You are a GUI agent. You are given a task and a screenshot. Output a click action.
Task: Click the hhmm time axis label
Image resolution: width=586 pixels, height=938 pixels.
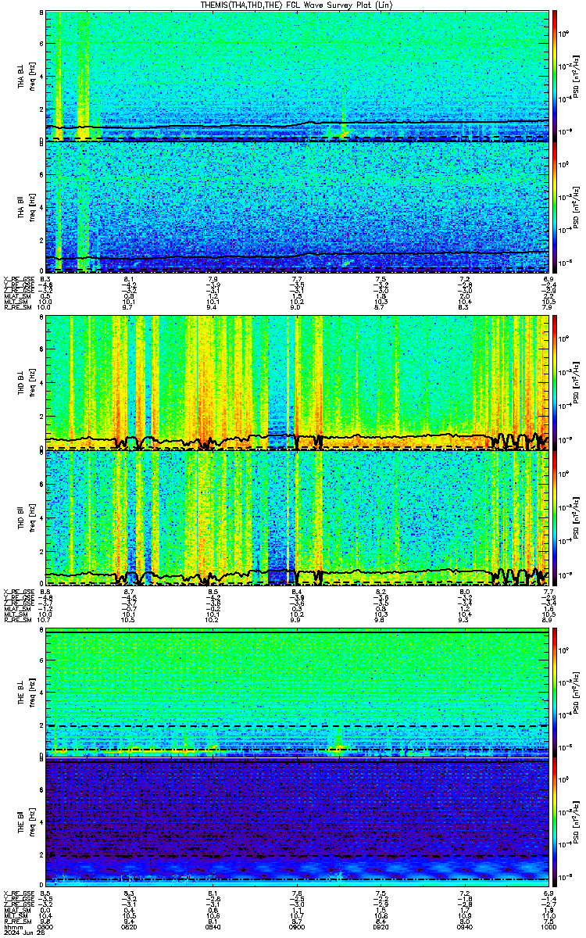click(12, 928)
